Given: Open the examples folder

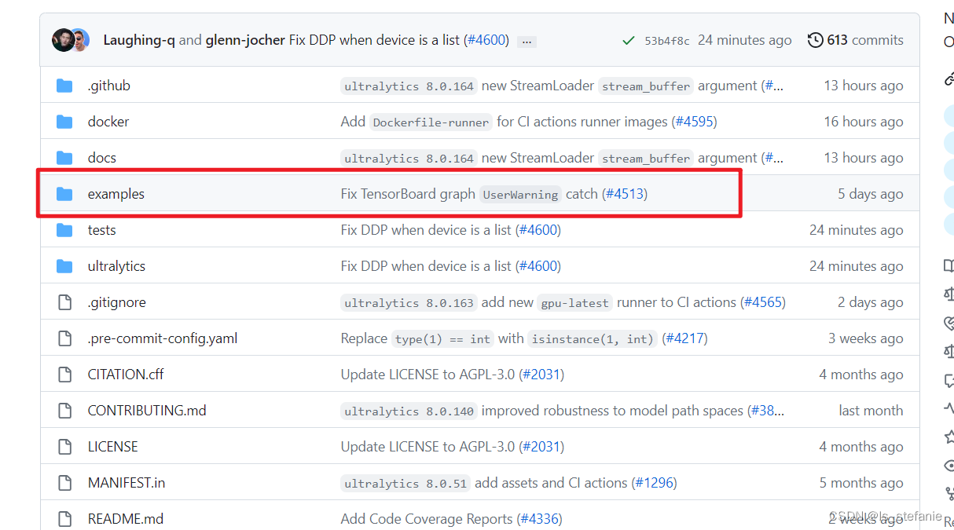Looking at the screenshot, I should pos(116,194).
